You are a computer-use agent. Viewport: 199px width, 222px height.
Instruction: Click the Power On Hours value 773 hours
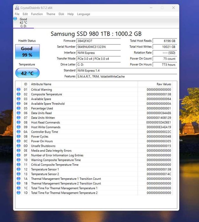pyautogui.click(x=165, y=64)
